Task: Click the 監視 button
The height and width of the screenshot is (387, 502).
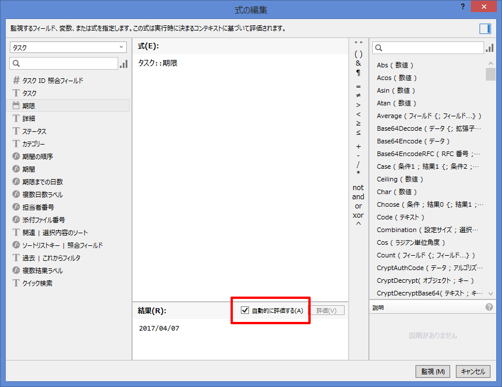Action: click(x=433, y=371)
